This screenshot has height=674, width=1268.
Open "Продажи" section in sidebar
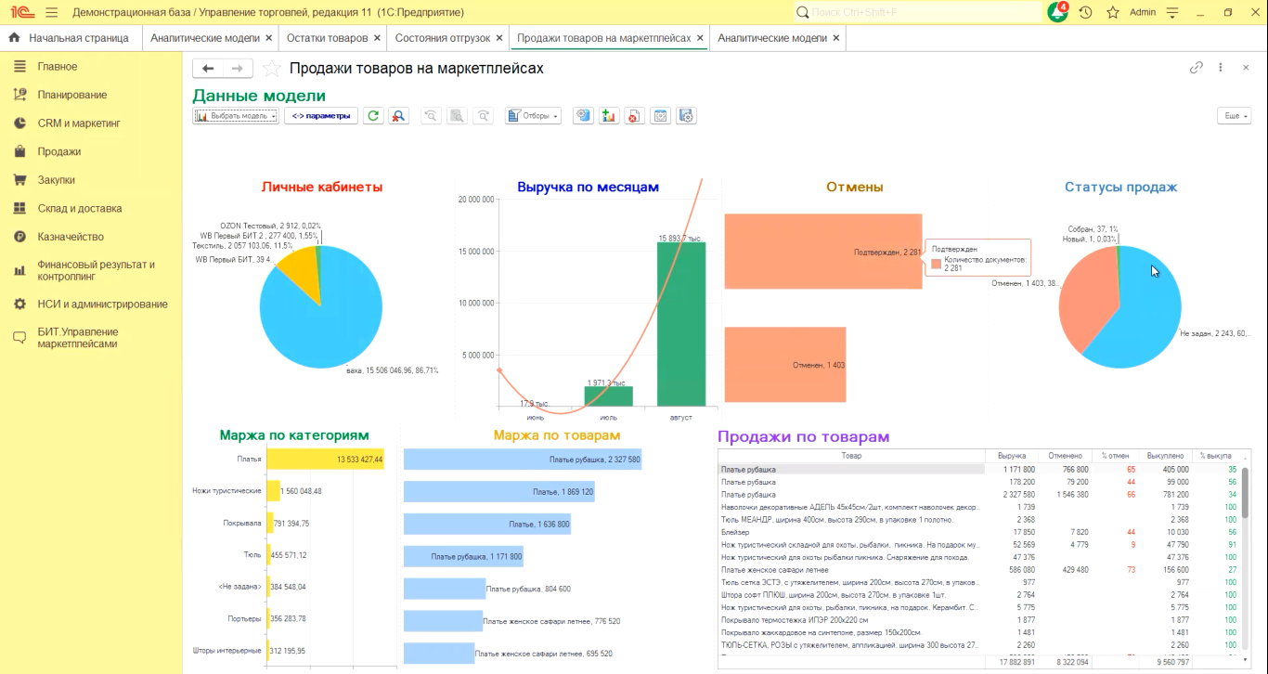point(58,151)
